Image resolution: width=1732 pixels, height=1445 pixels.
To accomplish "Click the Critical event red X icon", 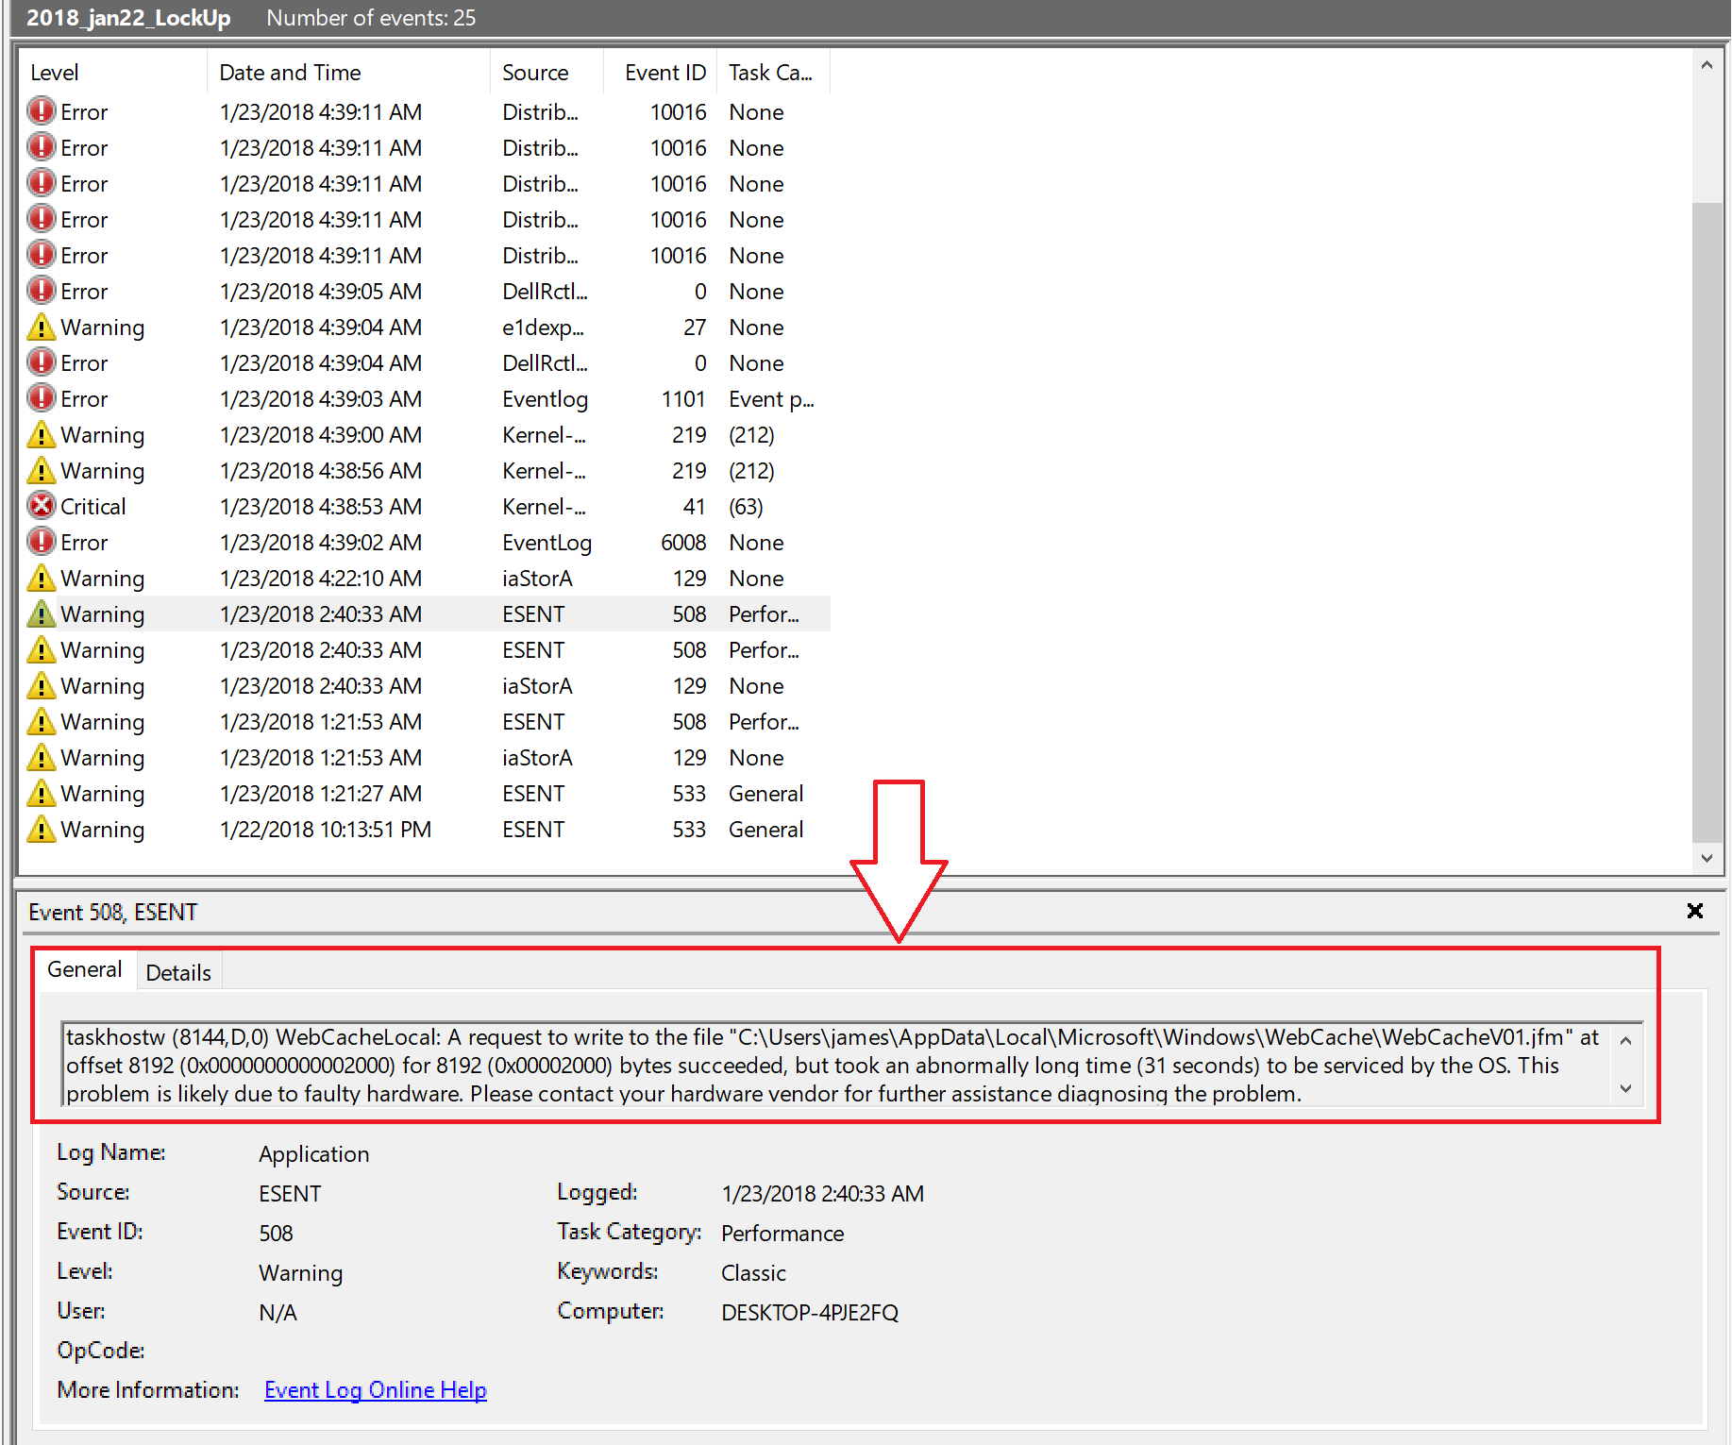I will [x=42, y=507].
